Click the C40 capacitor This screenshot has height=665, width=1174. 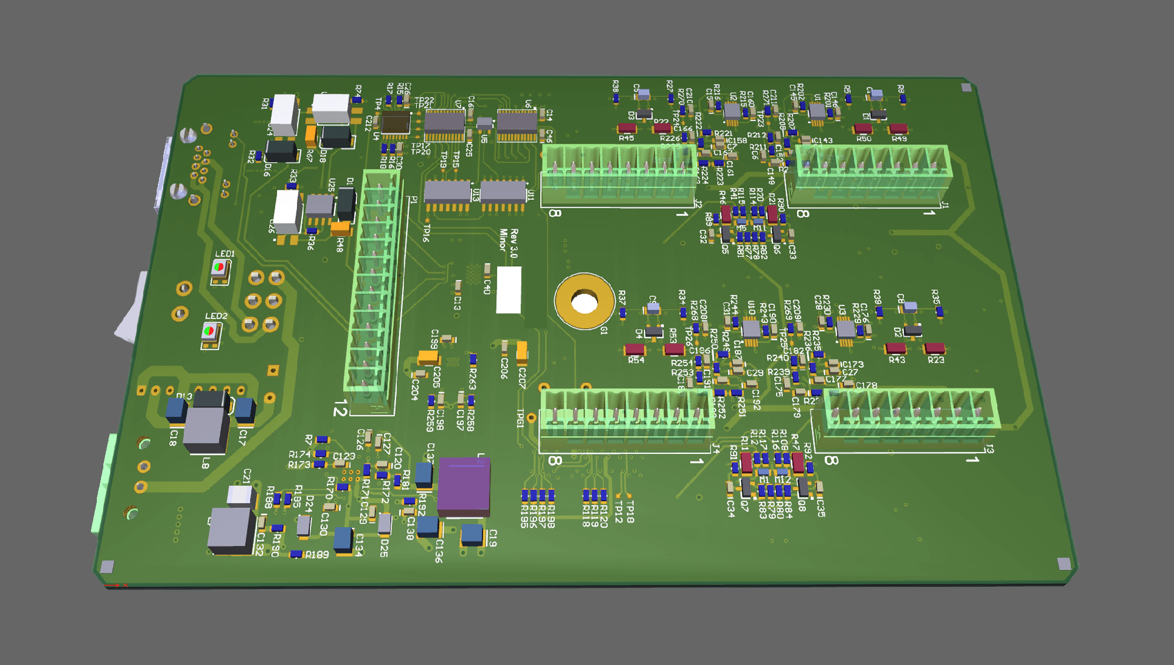pos(487,270)
